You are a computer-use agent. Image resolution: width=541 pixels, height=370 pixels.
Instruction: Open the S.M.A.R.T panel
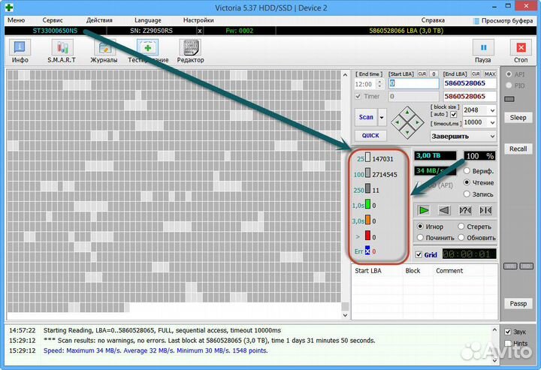pos(61,50)
